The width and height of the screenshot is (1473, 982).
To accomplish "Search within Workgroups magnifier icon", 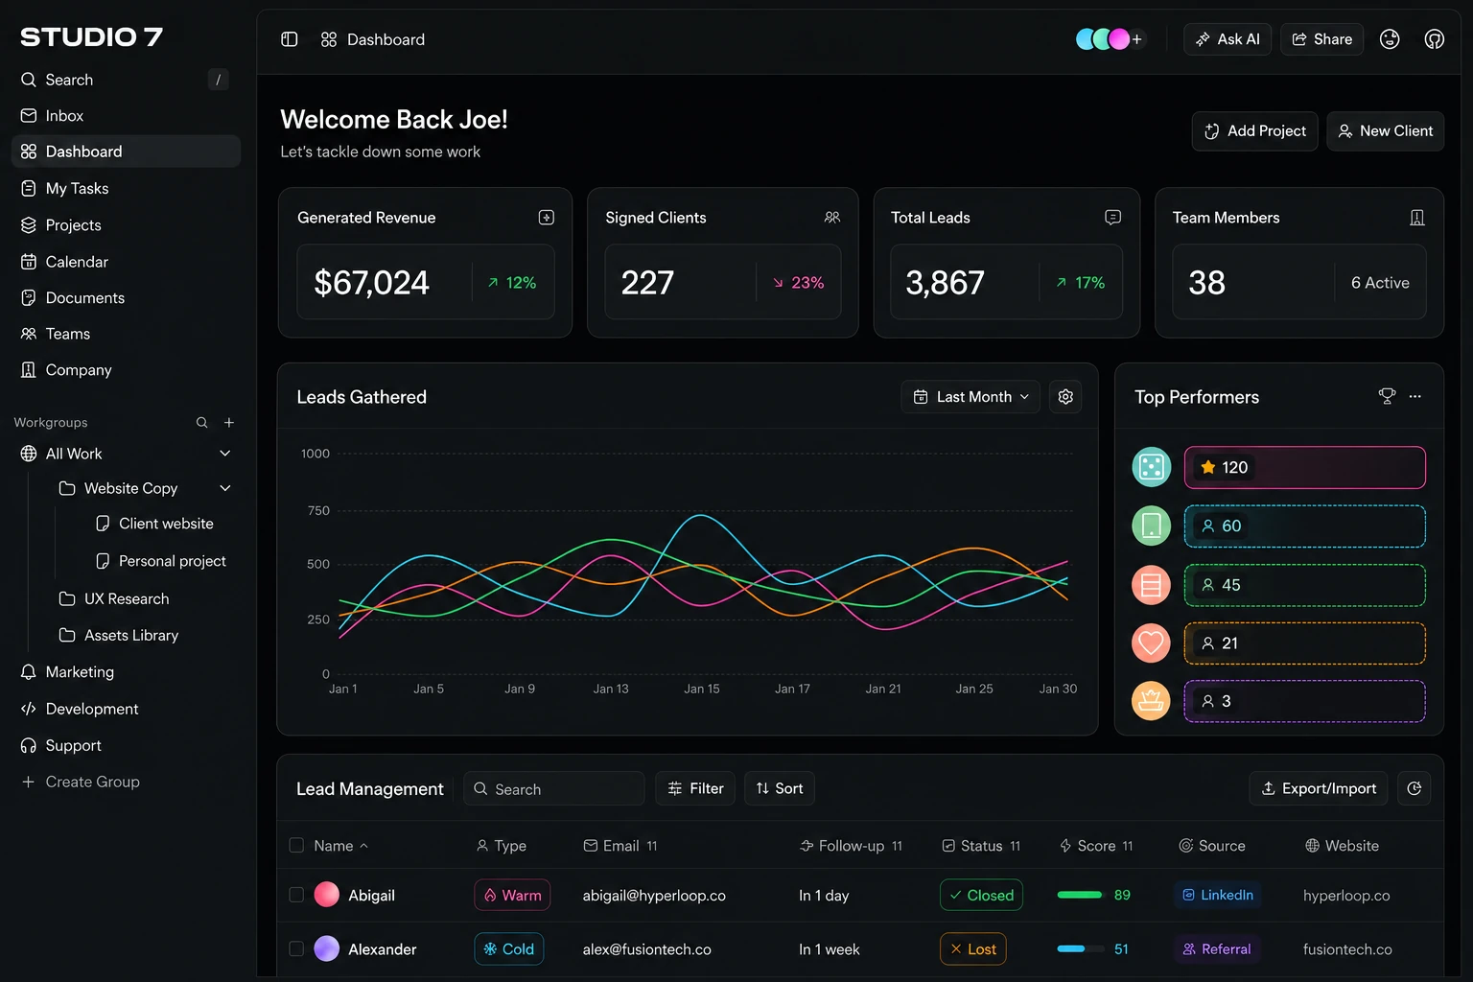I will (x=202, y=423).
